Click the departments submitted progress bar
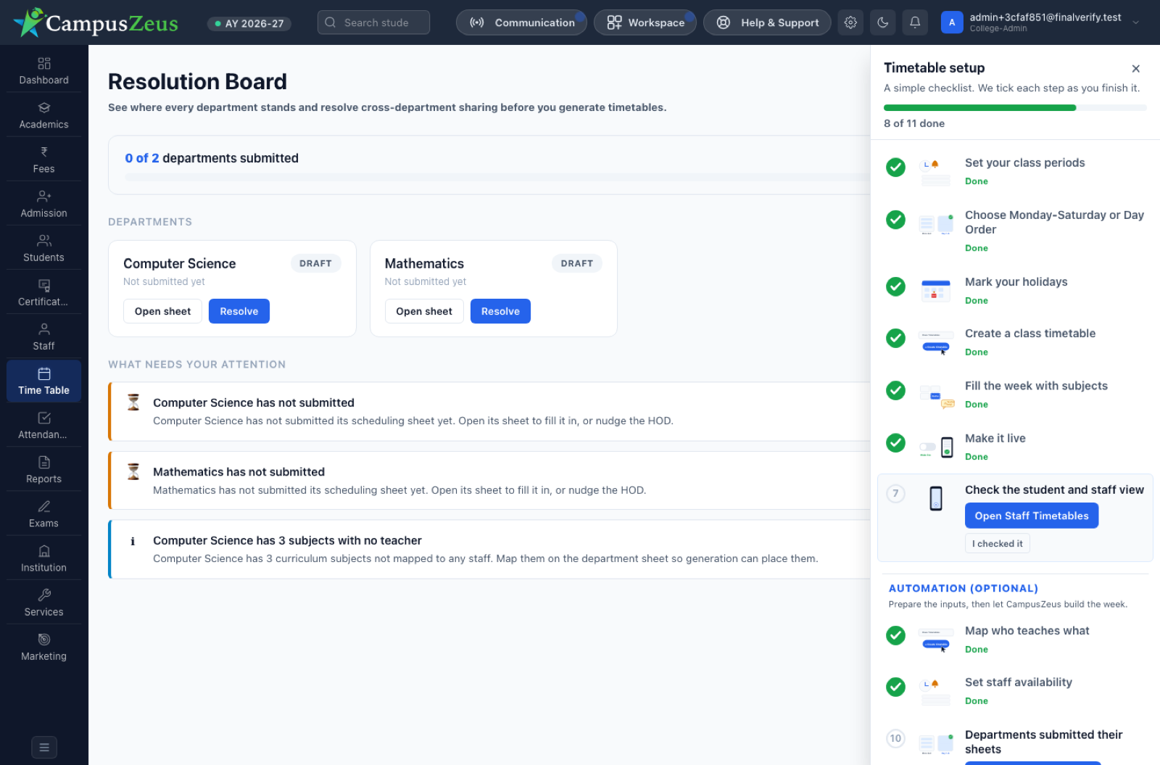 pos(497,176)
